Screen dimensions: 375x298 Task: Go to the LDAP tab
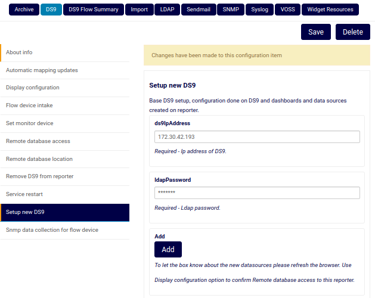point(167,10)
